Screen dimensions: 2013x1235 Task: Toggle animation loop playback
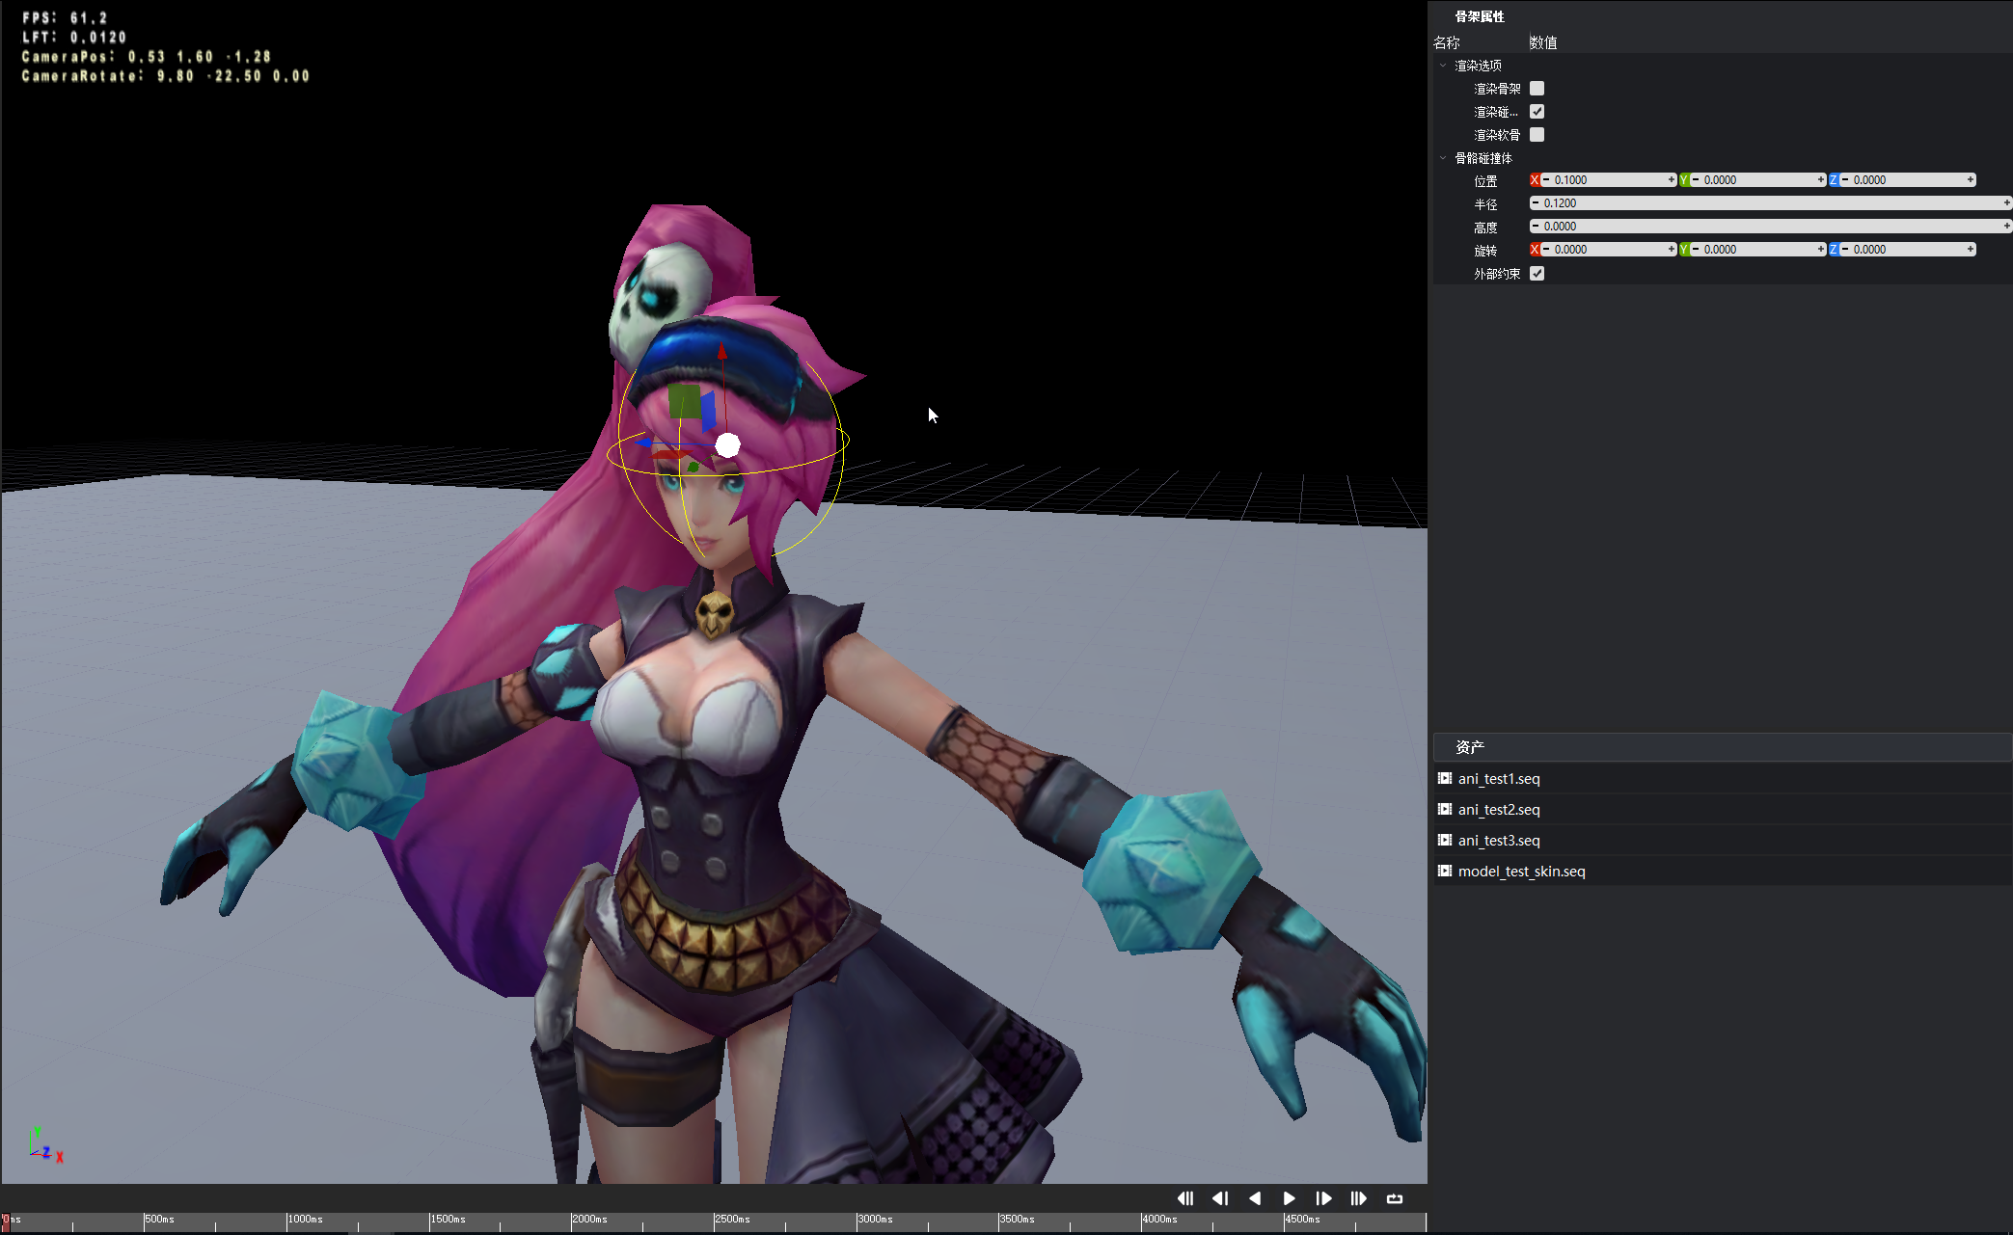click(1395, 1198)
